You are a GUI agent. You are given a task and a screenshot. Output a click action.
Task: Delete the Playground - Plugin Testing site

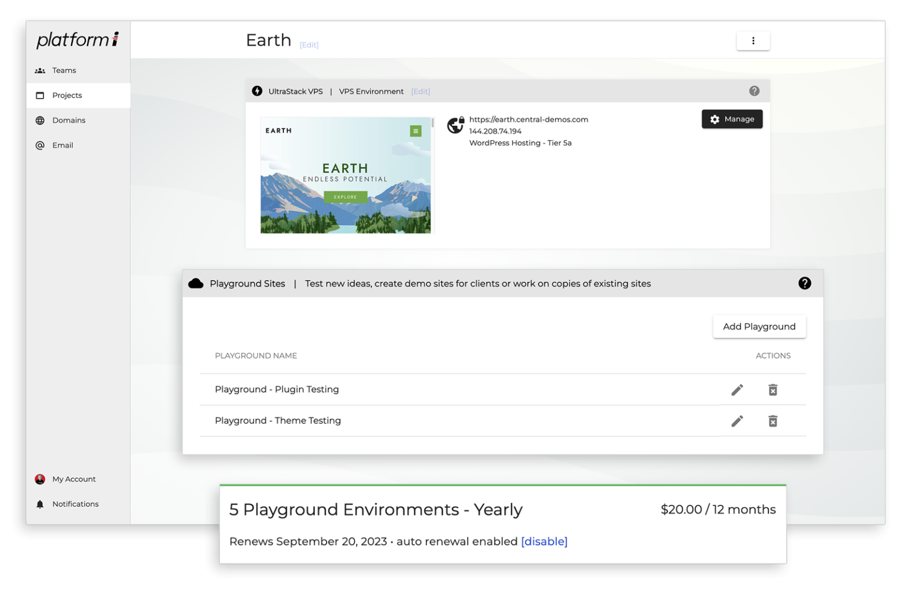773,389
